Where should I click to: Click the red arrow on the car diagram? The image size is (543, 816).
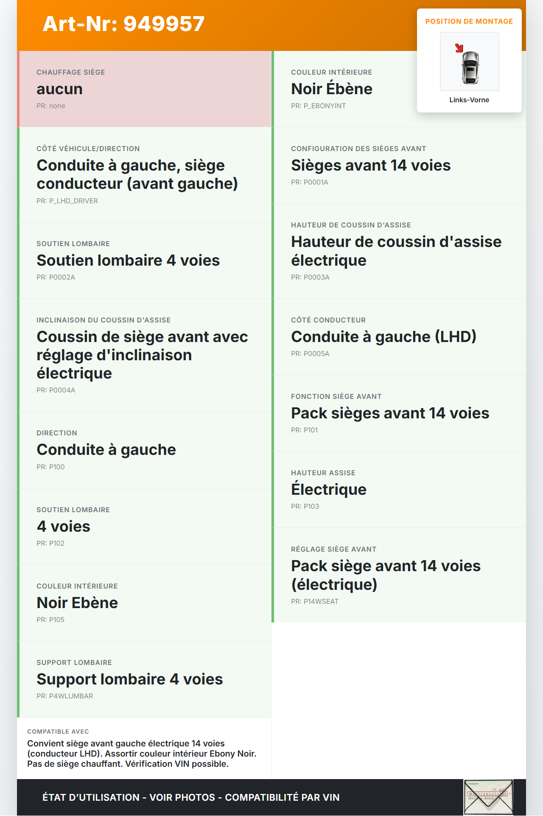pyautogui.click(x=459, y=48)
